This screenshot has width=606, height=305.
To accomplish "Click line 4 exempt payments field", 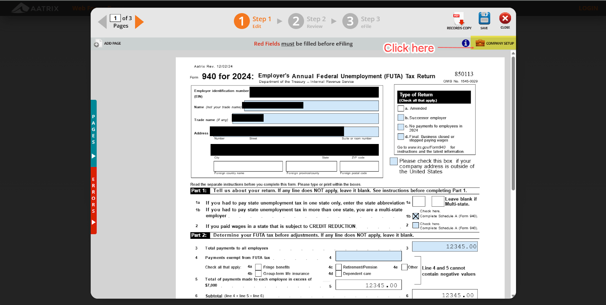I will click(369, 256).
